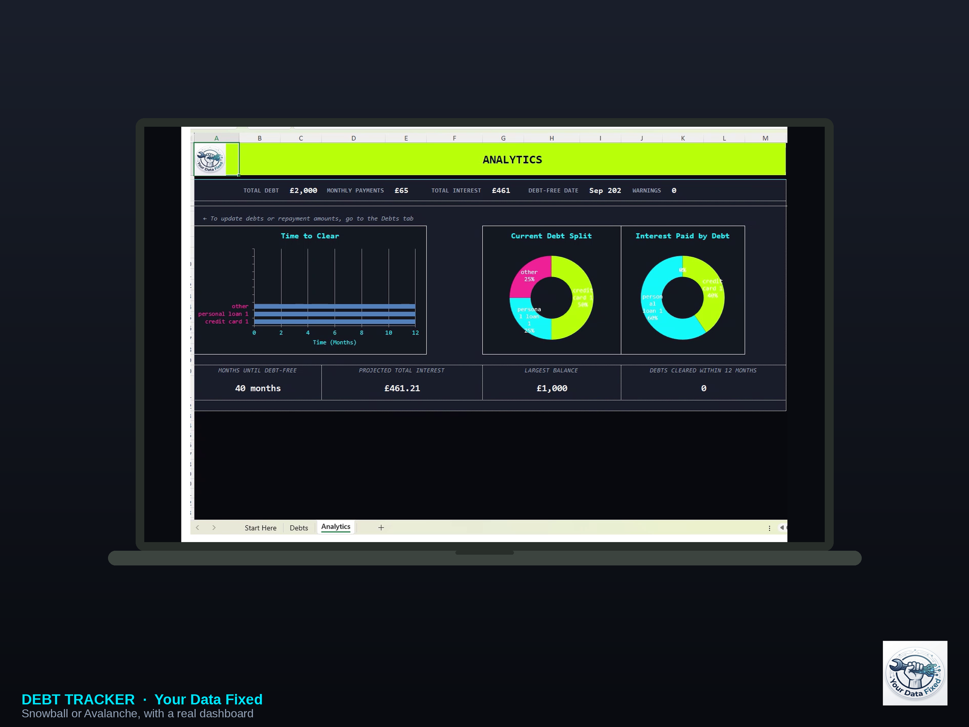Screen dimensions: 969x727
Task: Click the 'To update debts' hint text
Action: click(x=308, y=218)
